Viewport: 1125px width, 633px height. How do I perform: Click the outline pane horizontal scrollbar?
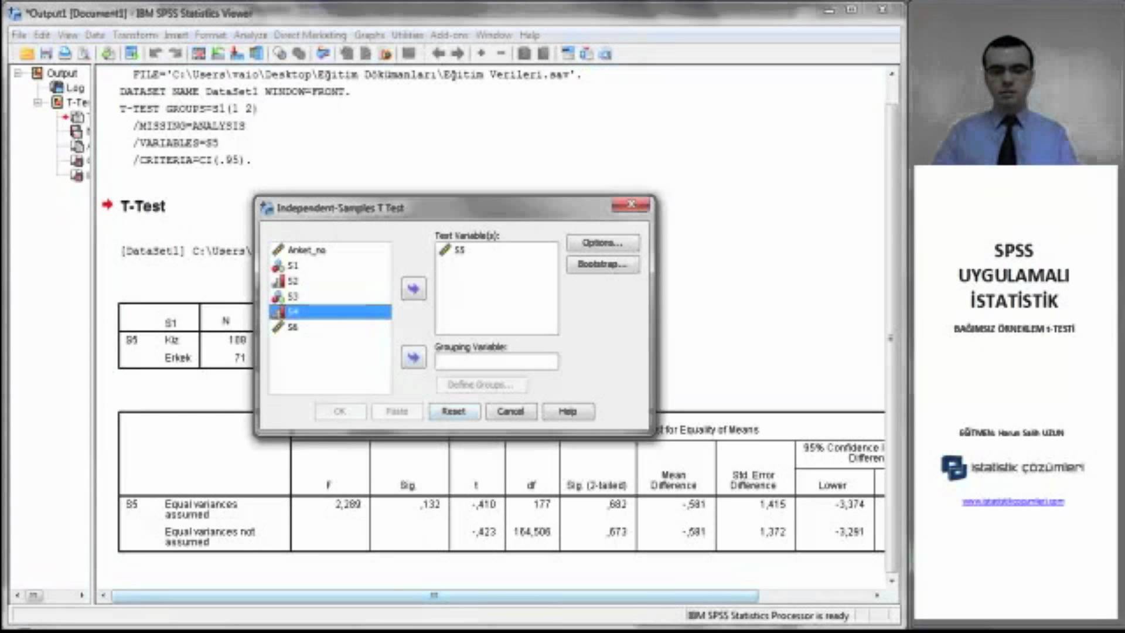34,595
